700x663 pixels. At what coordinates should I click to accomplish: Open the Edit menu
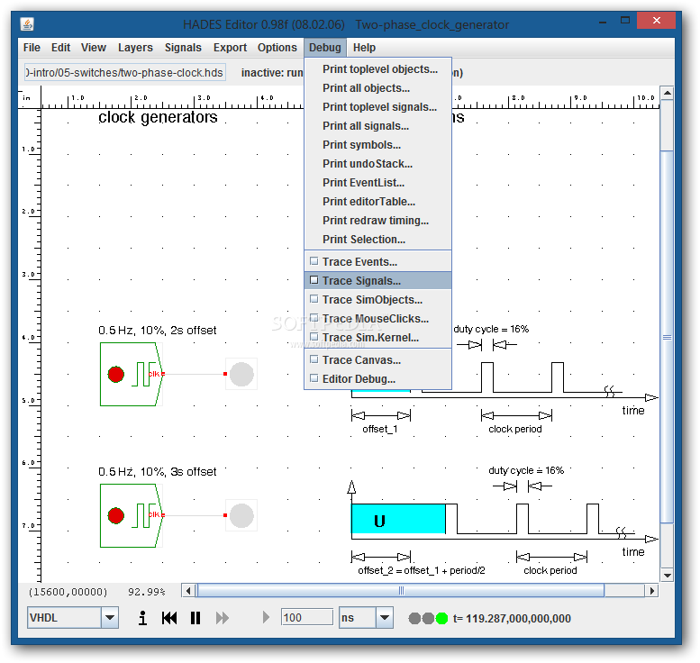click(x=60, y=48)
